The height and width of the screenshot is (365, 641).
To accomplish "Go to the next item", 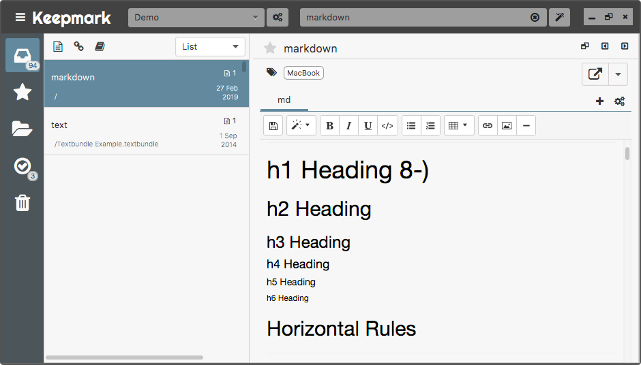I will click(x=625, y=46).
